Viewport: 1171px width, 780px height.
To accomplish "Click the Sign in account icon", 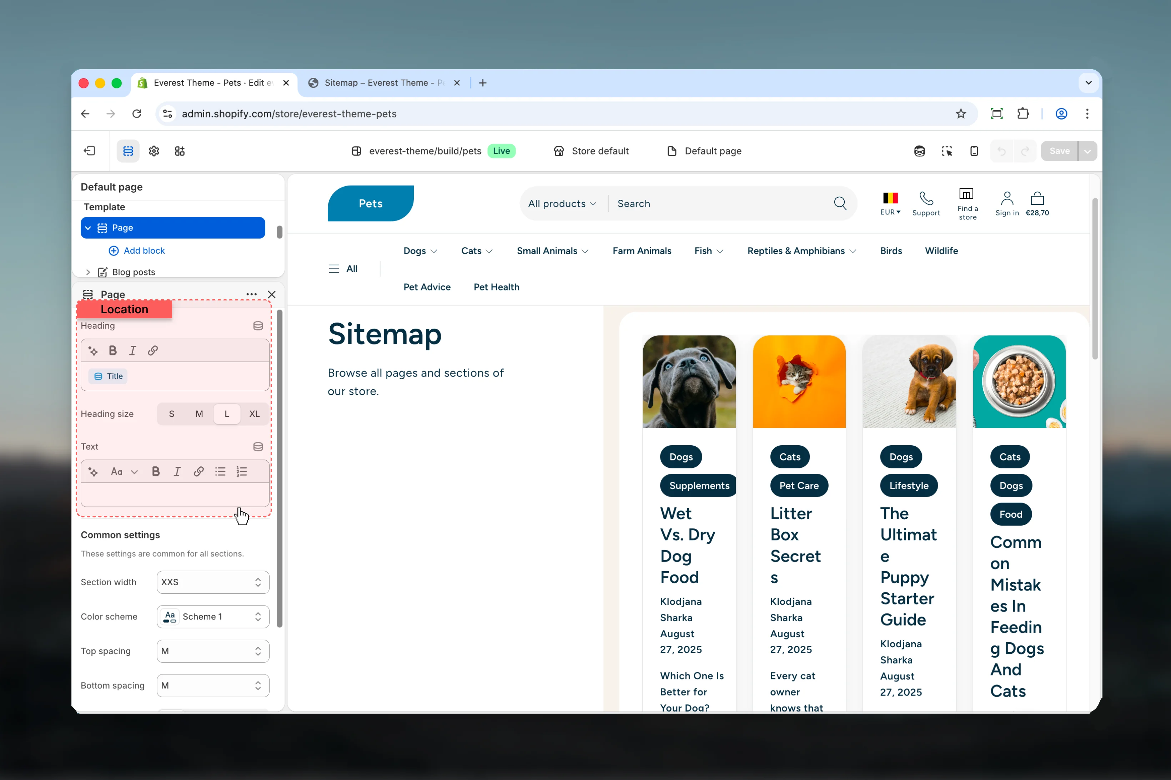I will tap(1007, 198).
